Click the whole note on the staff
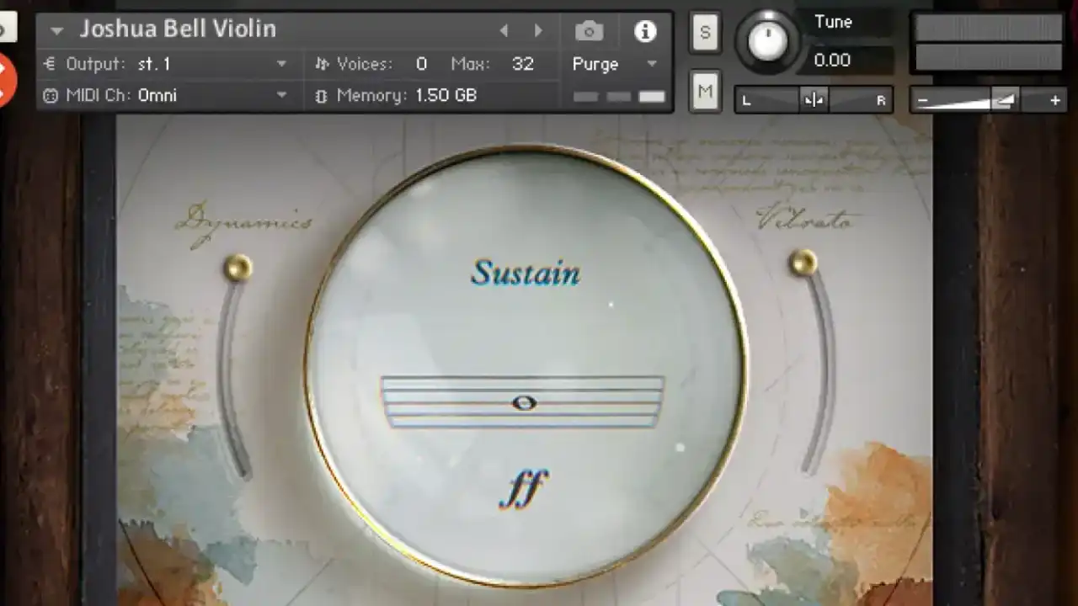Image resolution: width=1078 pixels, height=606 pixels. [x=524, y=403]
